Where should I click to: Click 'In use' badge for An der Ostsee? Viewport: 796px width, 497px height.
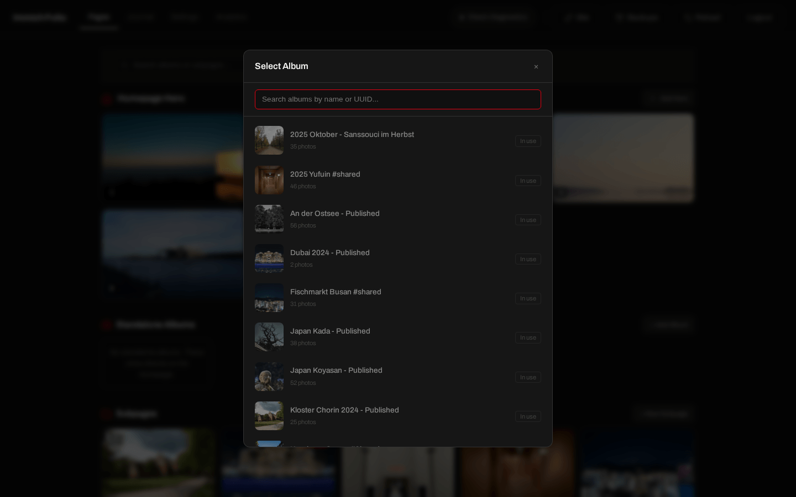pos(528,220)
